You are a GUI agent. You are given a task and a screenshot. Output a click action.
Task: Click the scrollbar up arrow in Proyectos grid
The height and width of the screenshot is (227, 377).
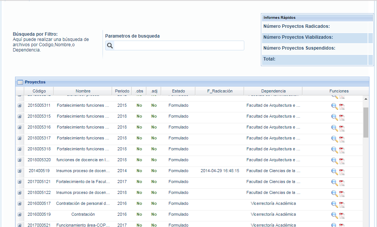point(366,99)
